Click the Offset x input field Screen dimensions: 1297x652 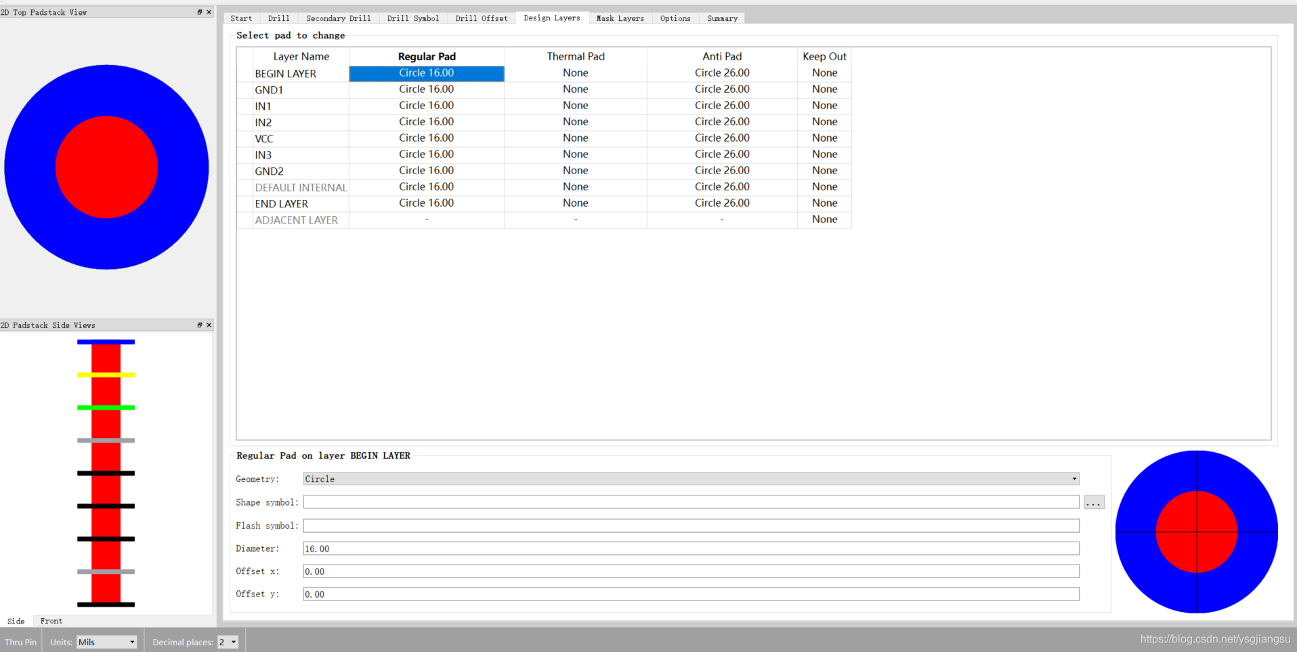click(x=691, y=571)
